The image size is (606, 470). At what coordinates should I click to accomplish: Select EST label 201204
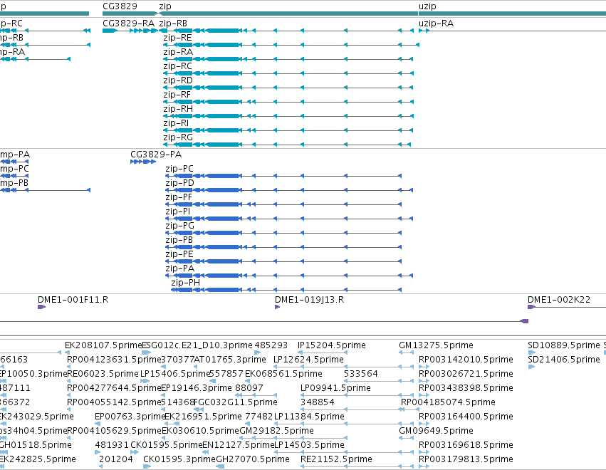click(x=116, y=459)
